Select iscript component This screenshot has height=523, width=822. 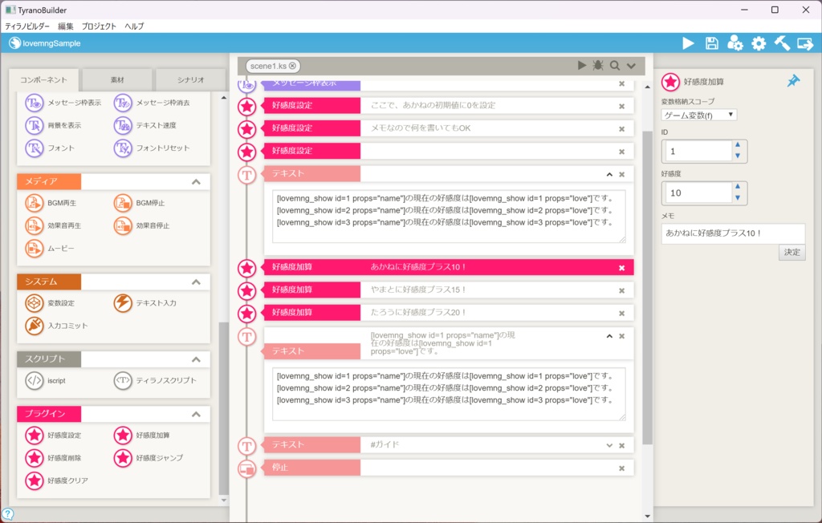coord(46,380)
